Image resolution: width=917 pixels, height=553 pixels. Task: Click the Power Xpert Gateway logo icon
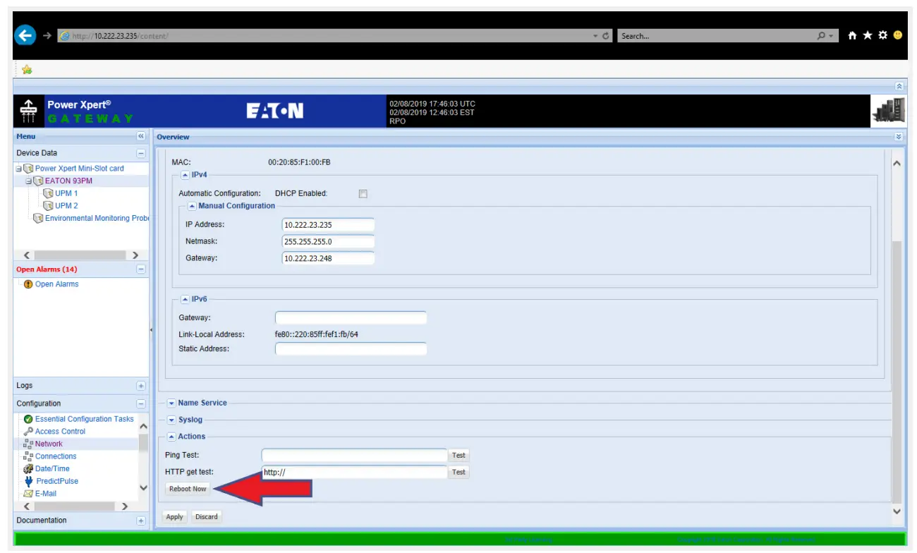[x=29, y=111]
